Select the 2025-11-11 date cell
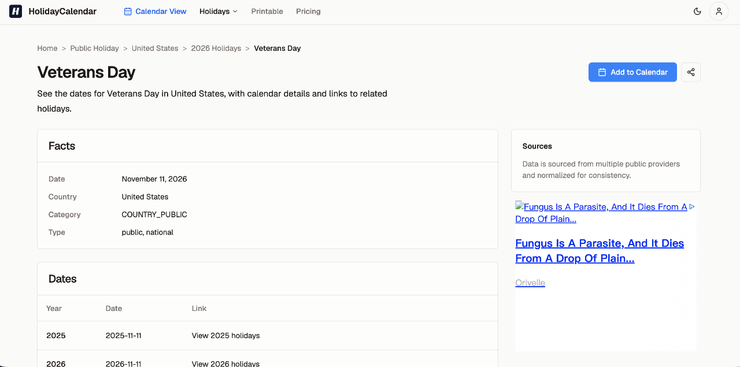 (124, 336)
